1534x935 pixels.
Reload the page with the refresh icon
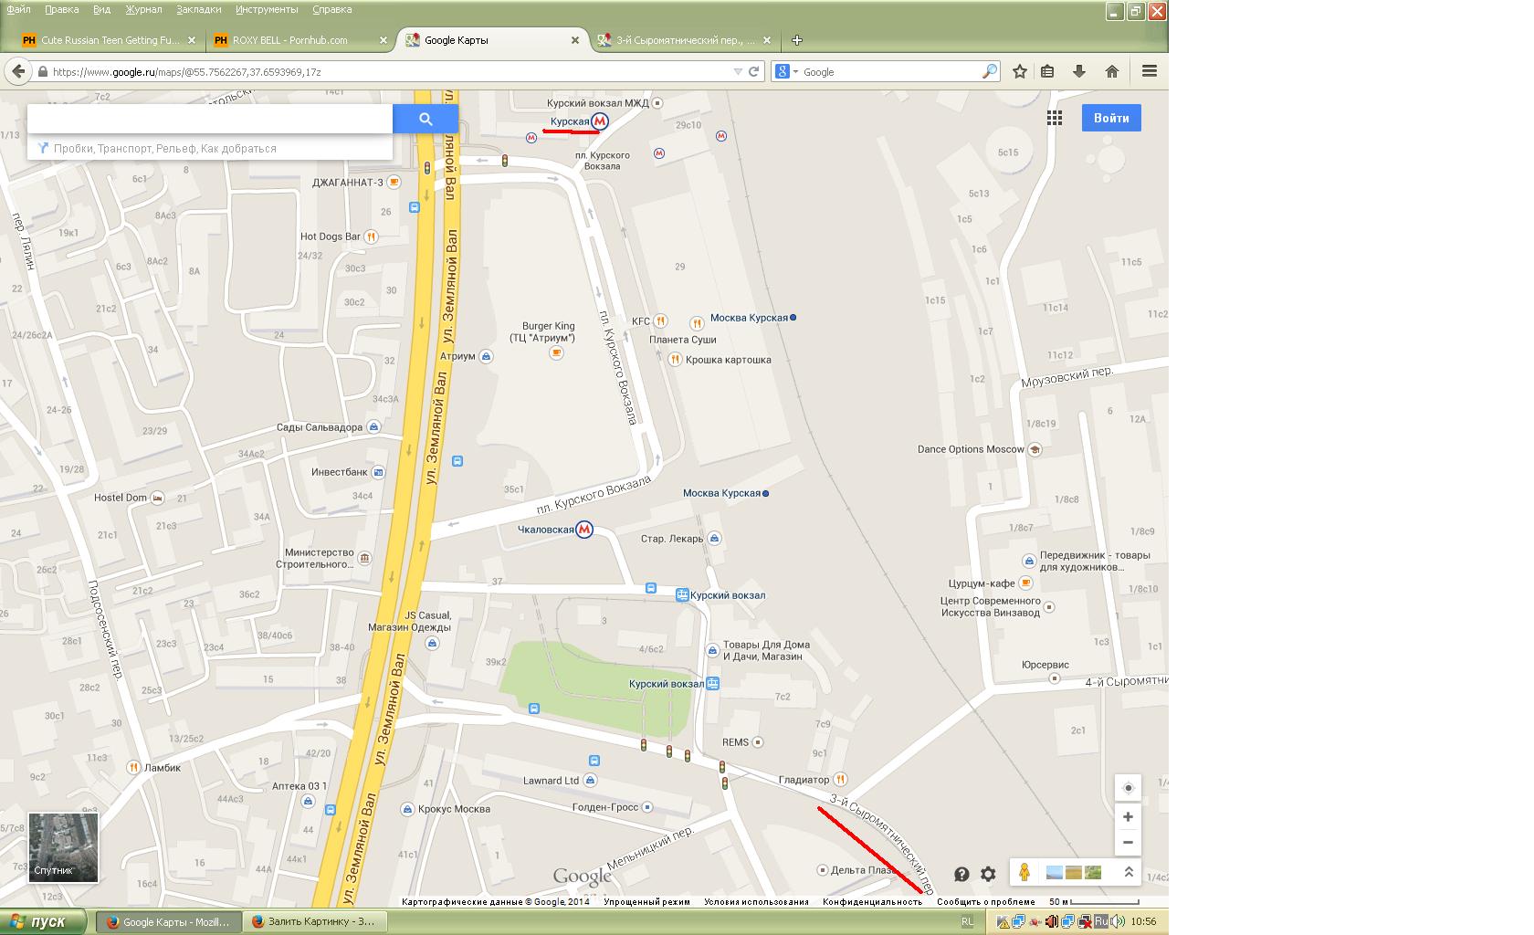click(x=754, y=71)
